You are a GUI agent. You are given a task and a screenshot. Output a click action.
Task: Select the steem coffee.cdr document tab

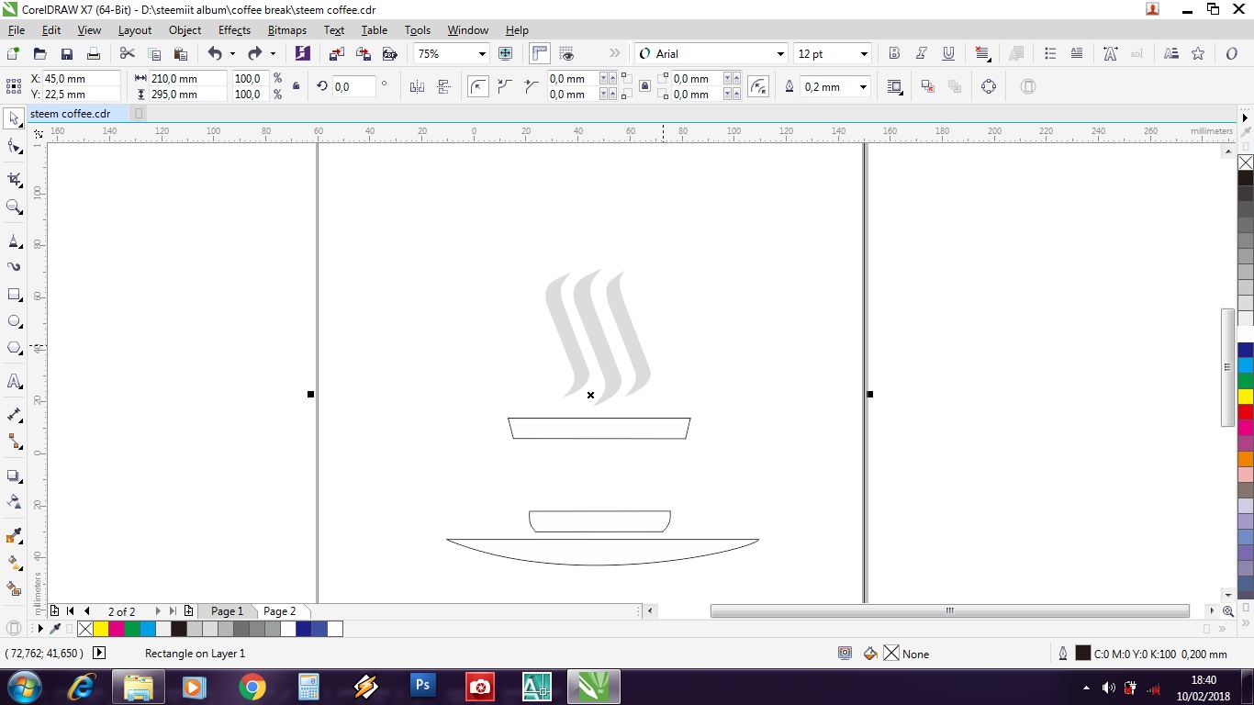pos(70,114)
